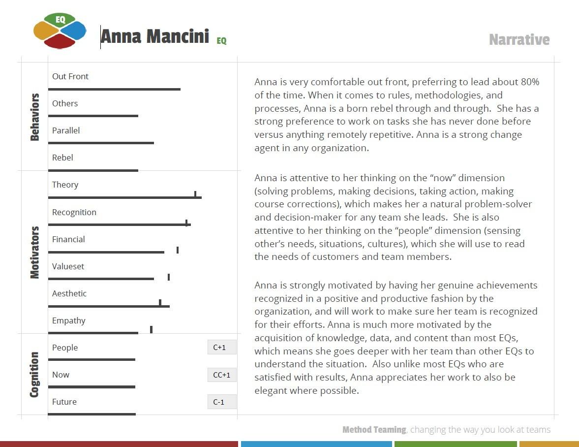Click the Behaviors section heading
579x447 pixels.
click(x=34, y=117)
